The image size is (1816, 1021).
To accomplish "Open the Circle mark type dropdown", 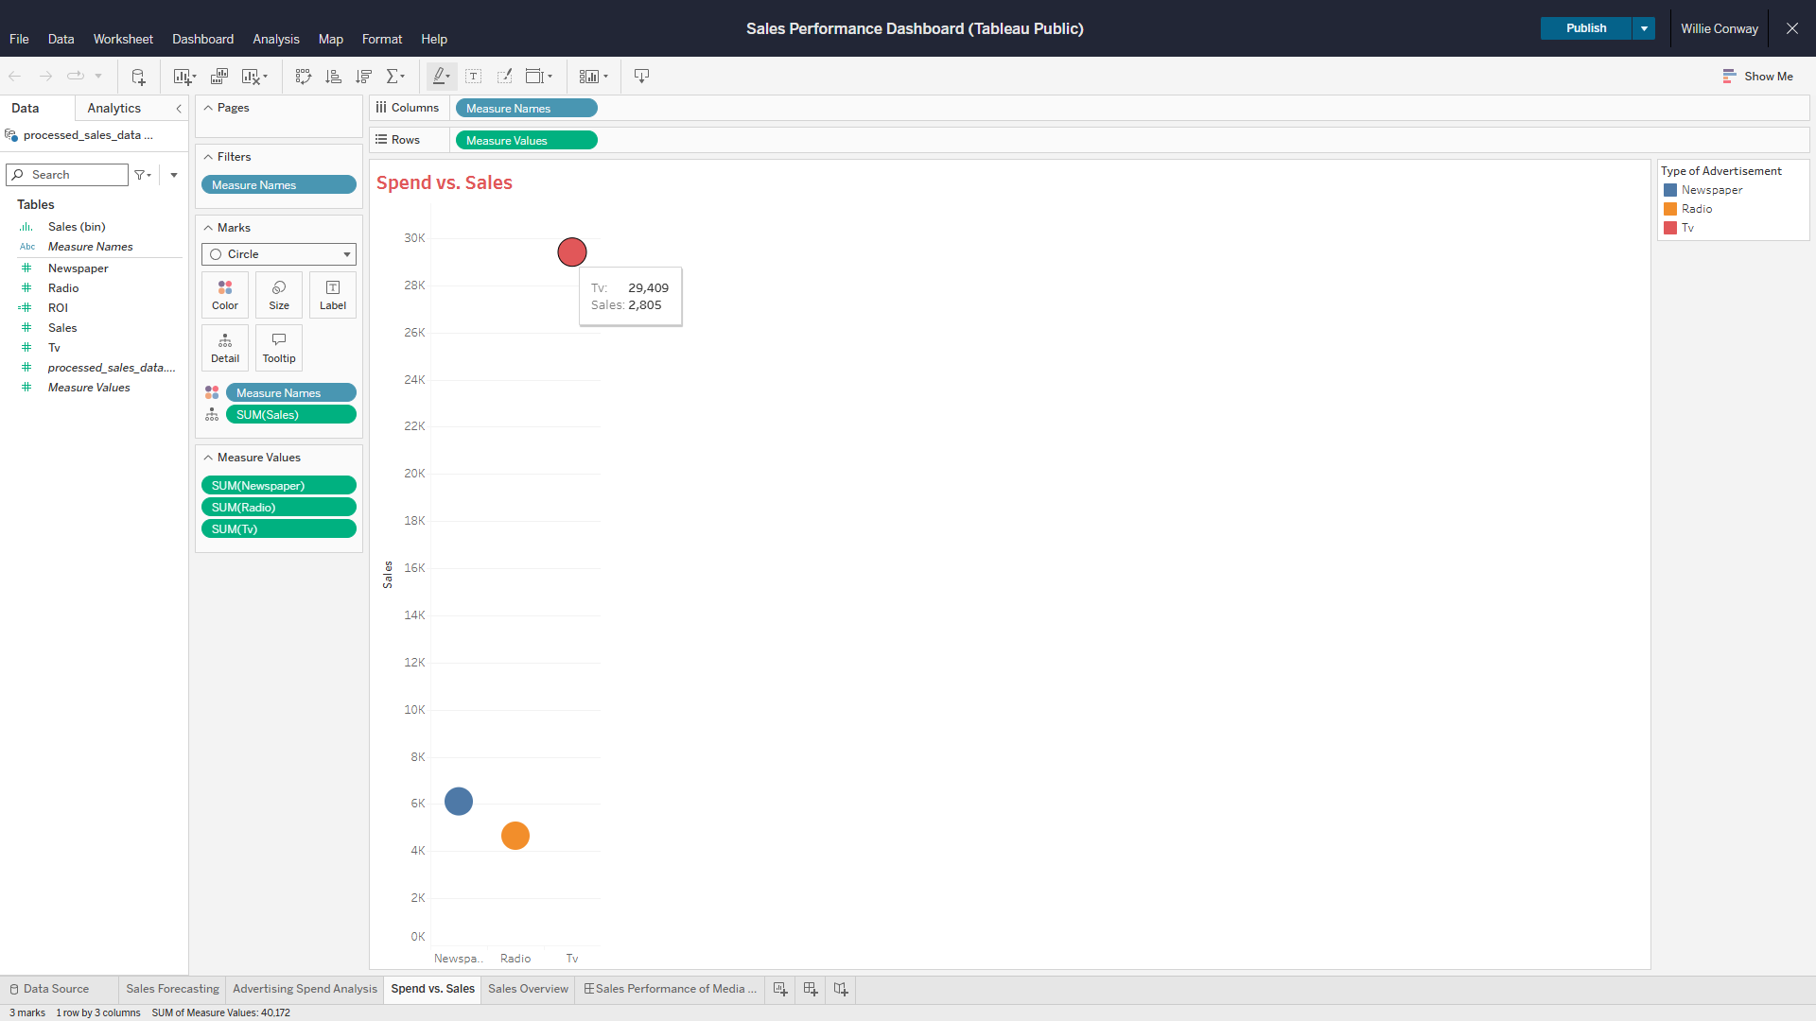I will pyautogui.click(x=279, y=254).
